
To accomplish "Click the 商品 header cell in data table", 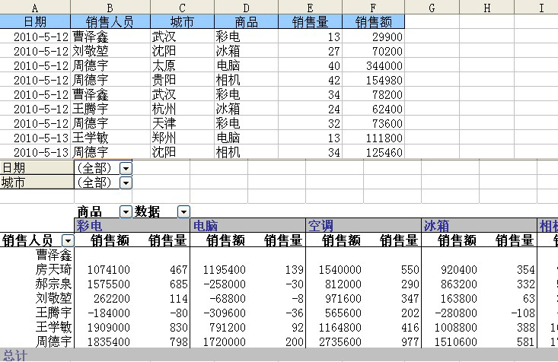I will pos(246,22).
